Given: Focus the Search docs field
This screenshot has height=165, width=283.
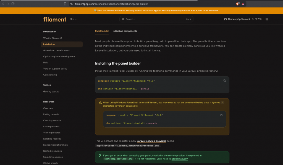Looking at the screenshot, I should 156,19.
